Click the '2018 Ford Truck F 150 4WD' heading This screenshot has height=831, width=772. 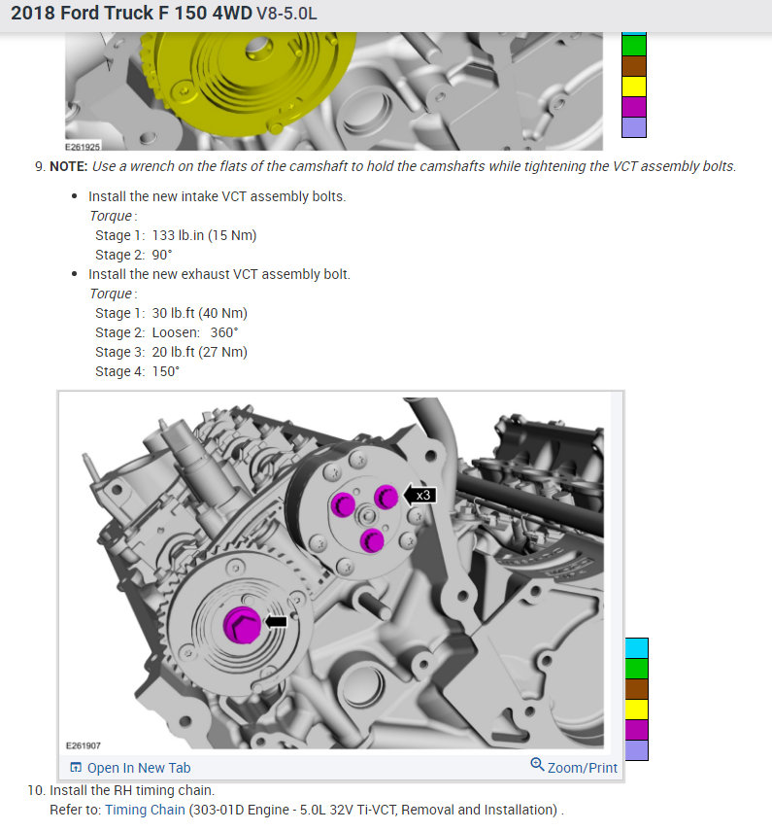[131, 13]
